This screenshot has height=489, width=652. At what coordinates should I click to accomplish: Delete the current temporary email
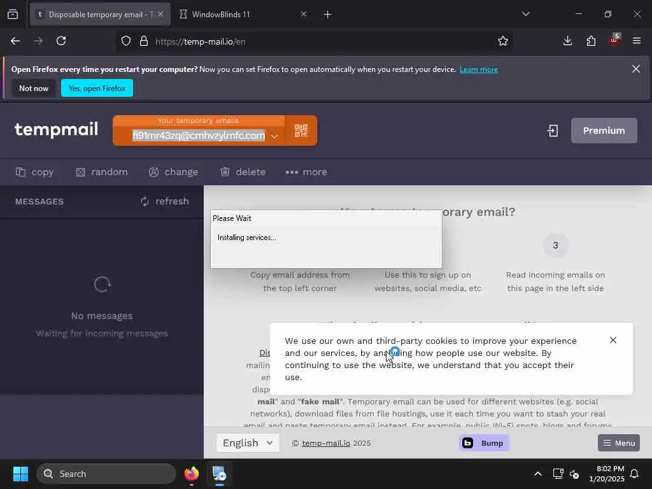(x=243, y=172)
